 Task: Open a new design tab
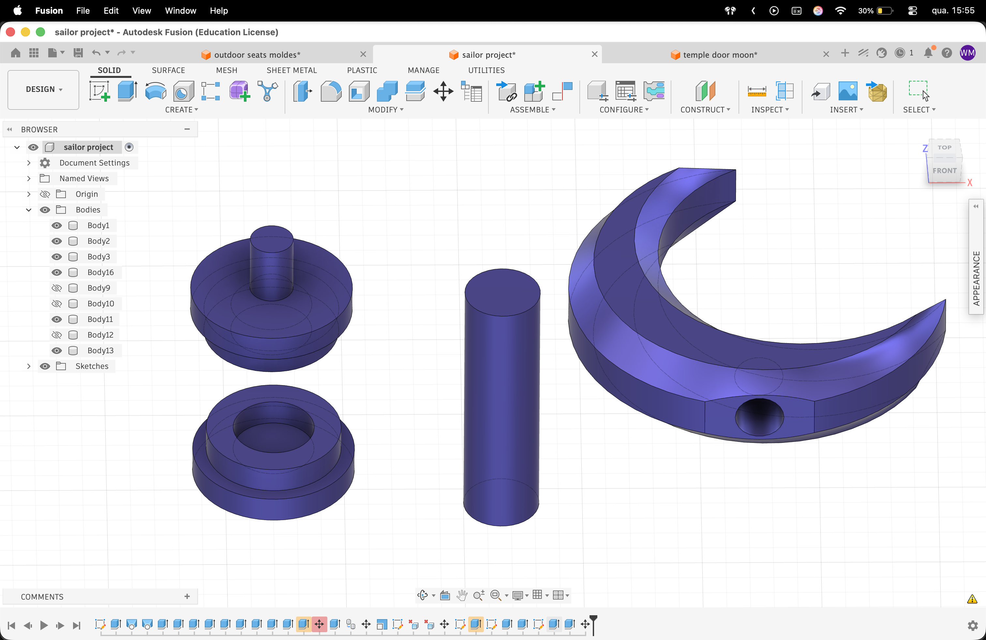(845, 52)
